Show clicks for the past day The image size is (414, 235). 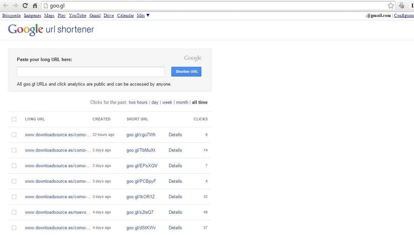155,102
